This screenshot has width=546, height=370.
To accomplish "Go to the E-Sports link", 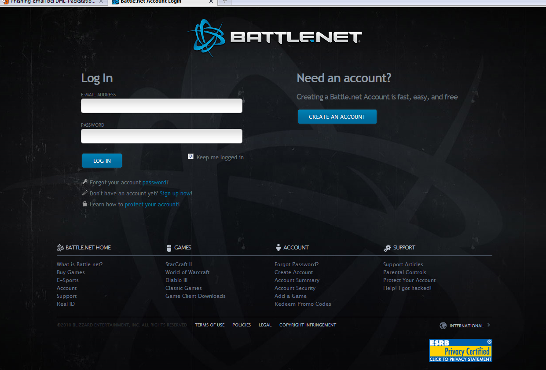I will click(68, 280).
